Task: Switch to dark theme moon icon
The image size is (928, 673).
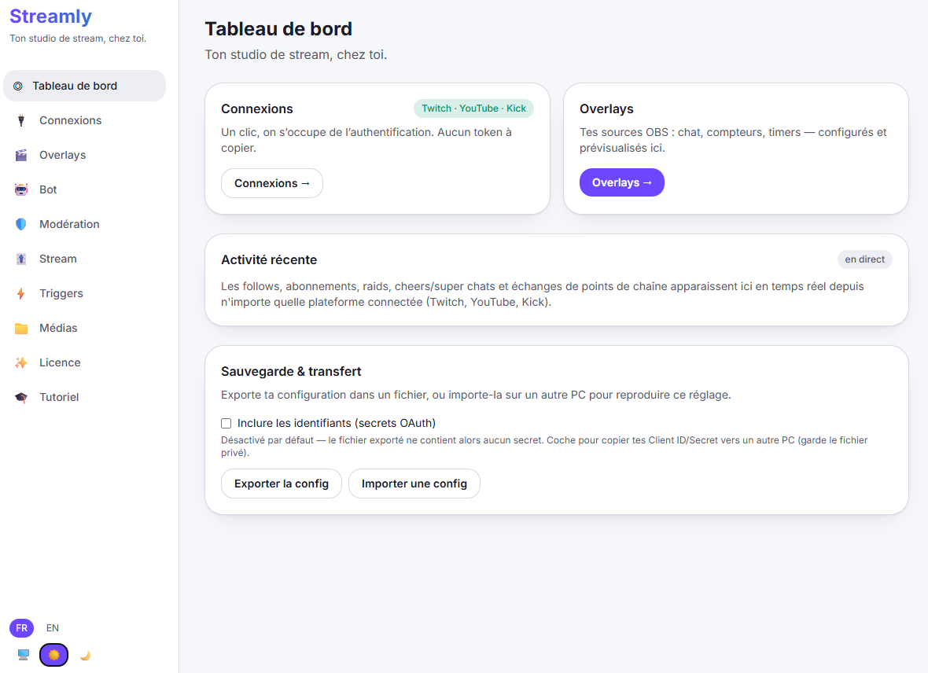Action: (85, 655)
